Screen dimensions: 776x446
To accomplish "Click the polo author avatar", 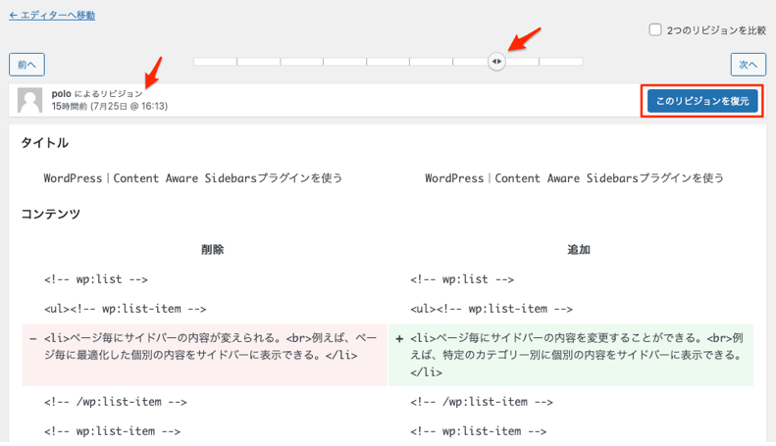I will coord(29,100).
